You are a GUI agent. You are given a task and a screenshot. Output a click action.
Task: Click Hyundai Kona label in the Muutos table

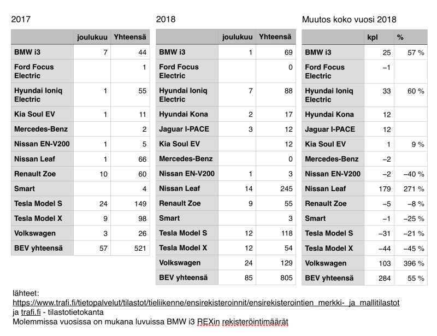pyautogui.click(x=329, y=115)
